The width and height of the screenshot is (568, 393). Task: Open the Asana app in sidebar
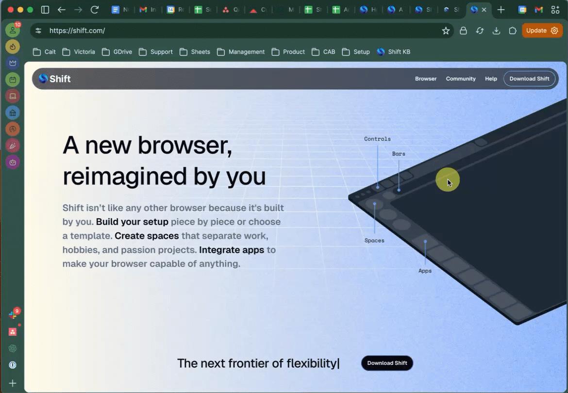13,332
